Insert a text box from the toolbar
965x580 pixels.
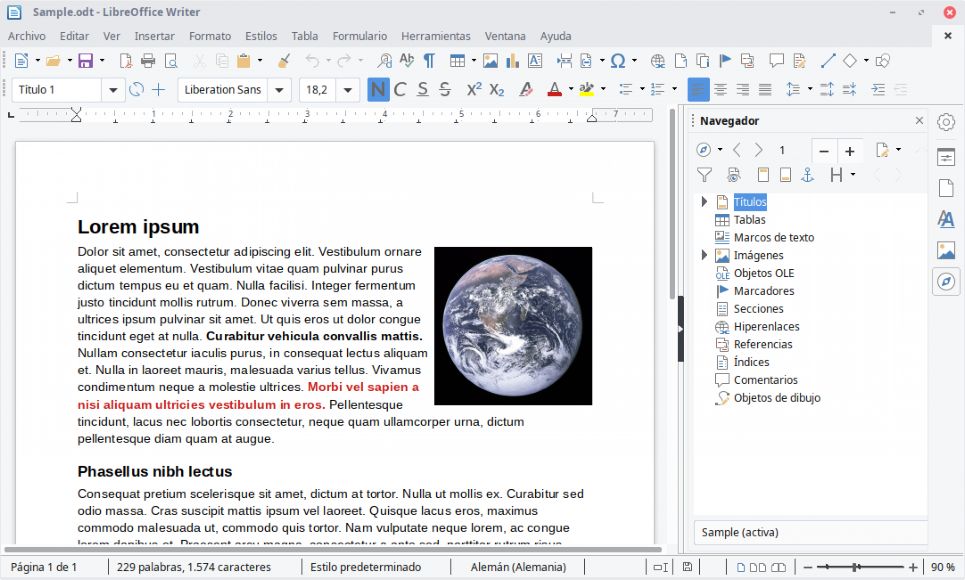pyautogui.click(x=535, y=61)
